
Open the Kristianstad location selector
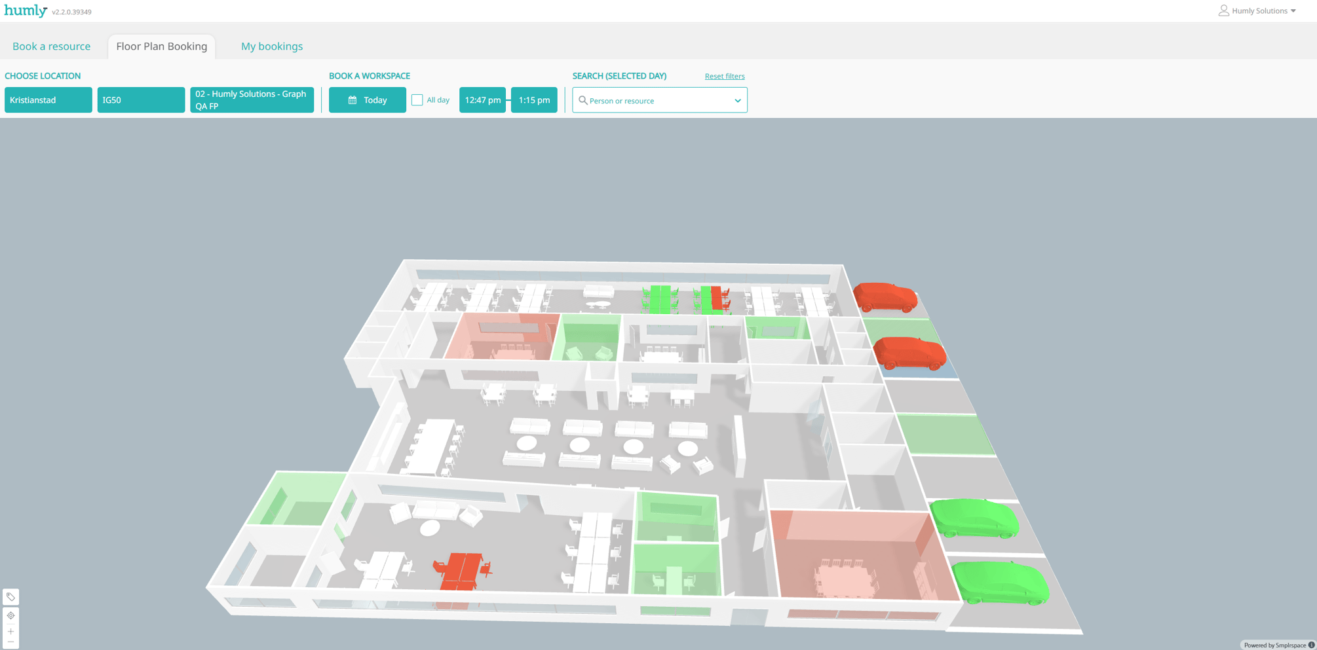pos(48,100)
